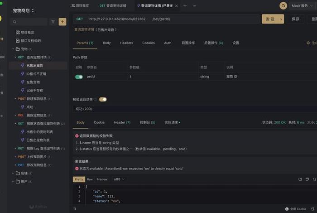The height and width of the screenshot is (213, 317).
Task: Open the Auth tab
Action: pos(168,43)
